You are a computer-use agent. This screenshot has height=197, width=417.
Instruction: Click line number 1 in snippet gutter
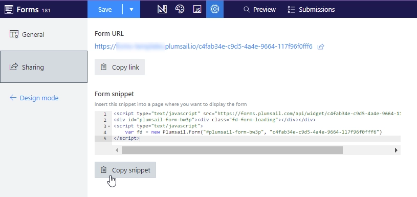(105, 114)
